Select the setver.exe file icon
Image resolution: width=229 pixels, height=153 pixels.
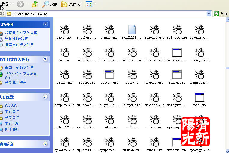pyautogui.click(x=110, y=75)
